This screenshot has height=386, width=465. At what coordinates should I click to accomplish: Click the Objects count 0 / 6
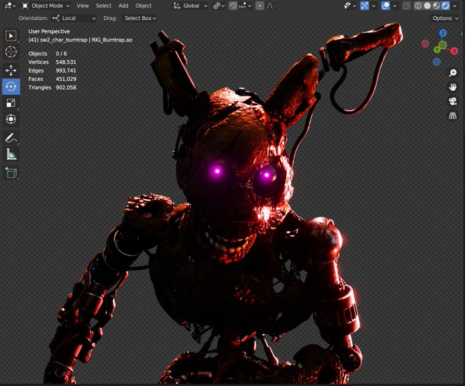tap(61, 53)
